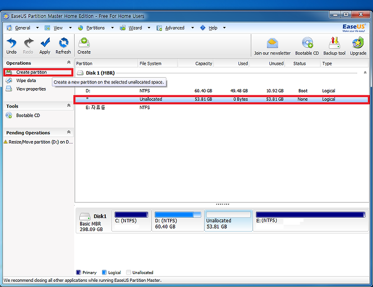373x287 pixels.
Task: Sort by the Partition column header
Action: tap(106, 64)
